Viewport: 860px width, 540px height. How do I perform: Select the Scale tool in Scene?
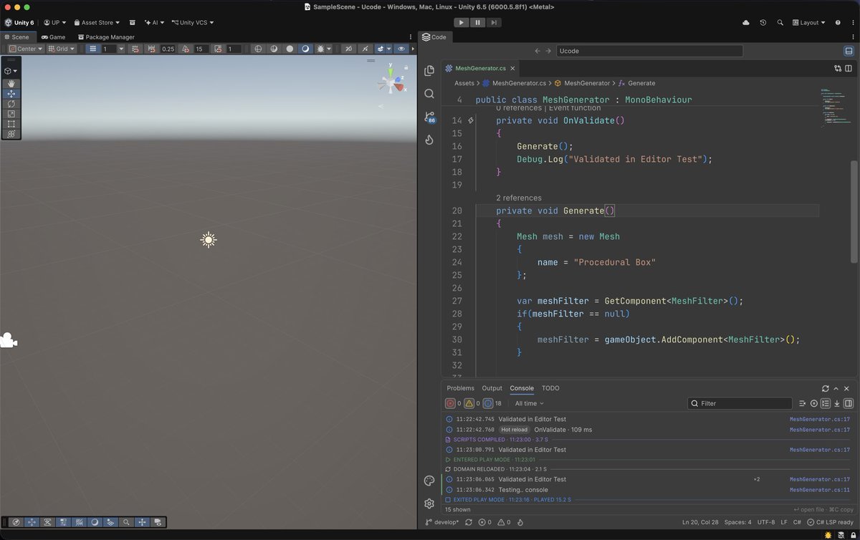[x=11, y=114]
